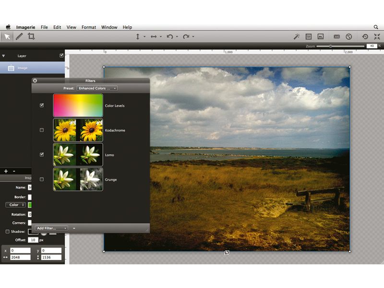Open the Format menu
384x288 pixels.
click(x=88, y=27)
